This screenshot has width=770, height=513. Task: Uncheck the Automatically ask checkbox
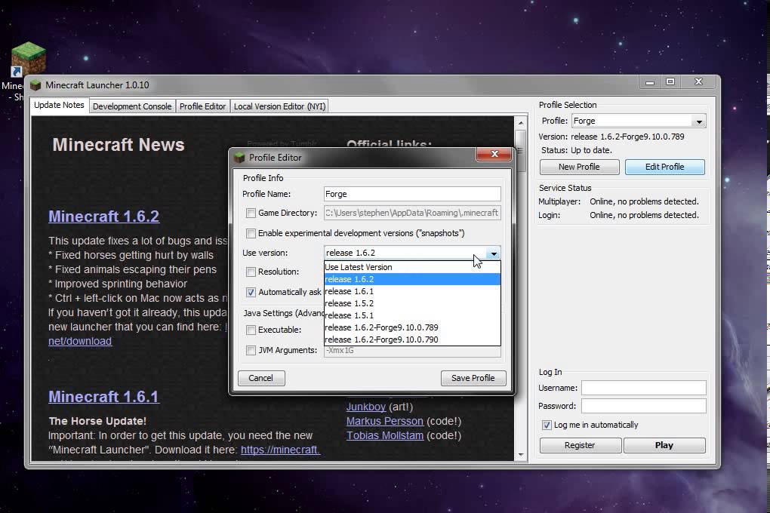pyautogui.click(x=251, y=292)
